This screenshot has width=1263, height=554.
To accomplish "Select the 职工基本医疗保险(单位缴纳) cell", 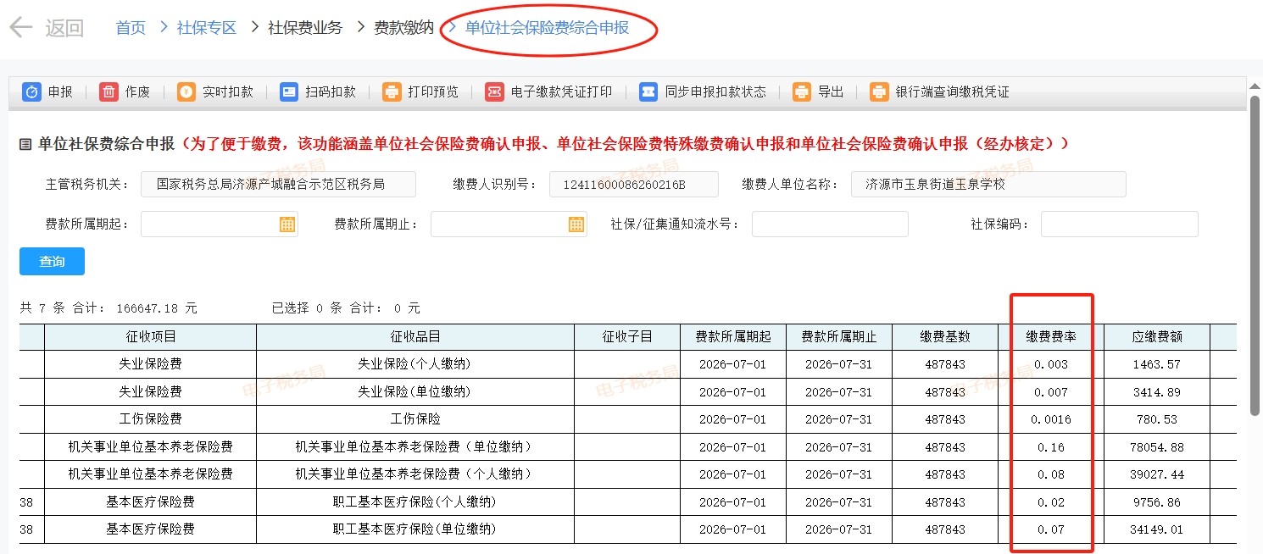I will [415, 529].
